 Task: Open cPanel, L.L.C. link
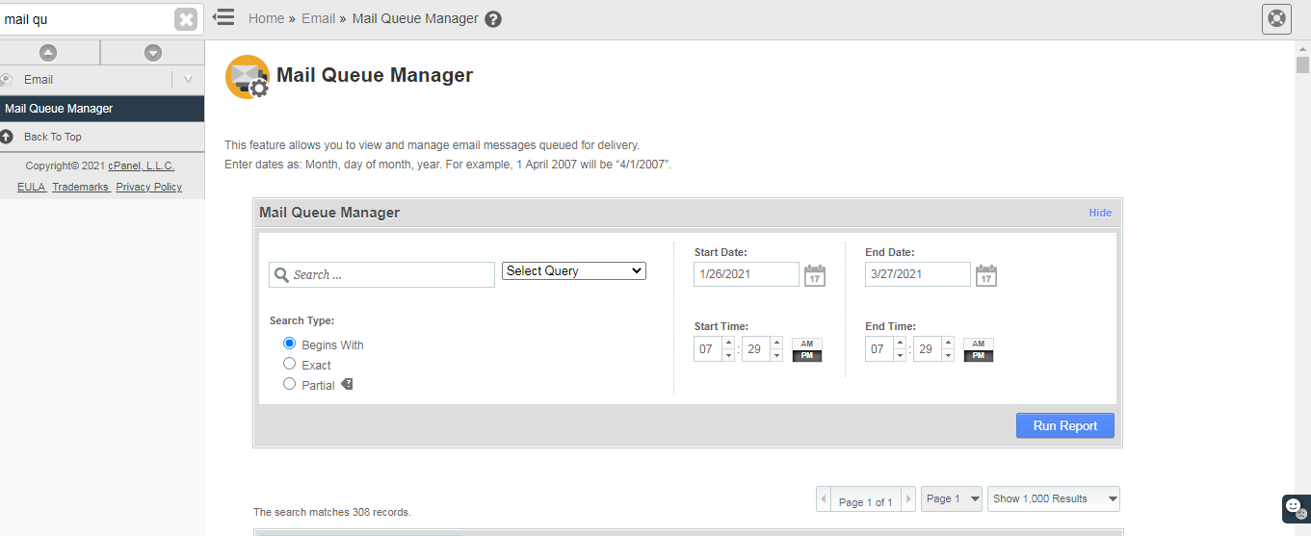click(141, 166)
